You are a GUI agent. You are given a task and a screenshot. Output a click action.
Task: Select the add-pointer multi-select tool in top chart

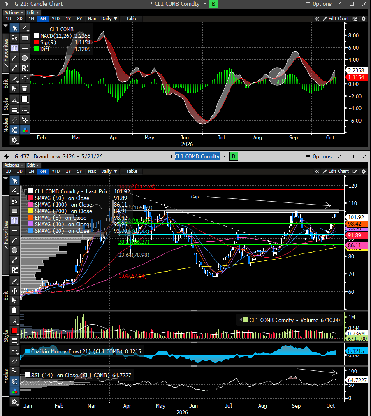point(14,88)
